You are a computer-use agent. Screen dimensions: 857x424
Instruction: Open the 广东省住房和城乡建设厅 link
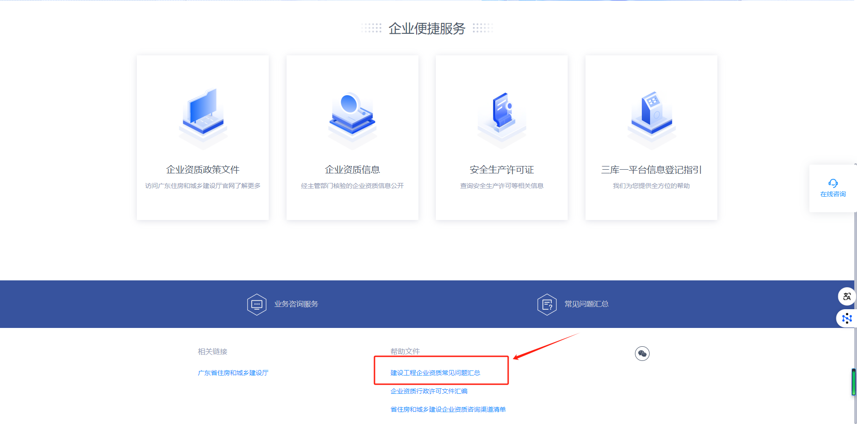click(233, 373)
